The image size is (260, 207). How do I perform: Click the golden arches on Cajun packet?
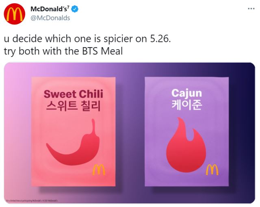212,170
